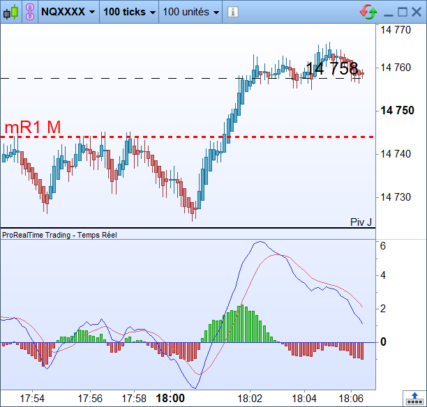427x407 pixels.
Task: Open the NQXXXX instrument dropdown
Action: [68, 12]
